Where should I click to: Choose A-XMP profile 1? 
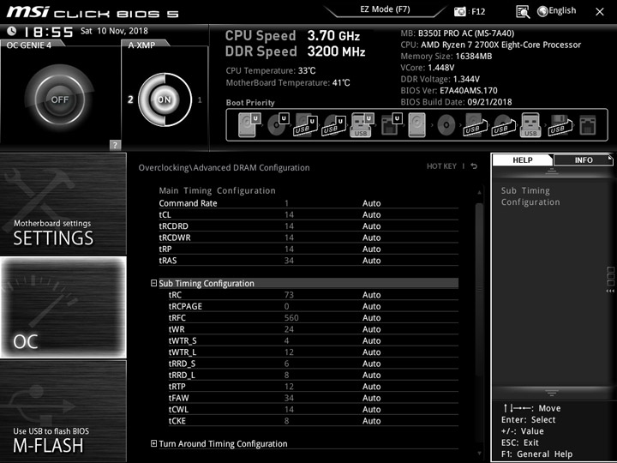pos(200,99)
